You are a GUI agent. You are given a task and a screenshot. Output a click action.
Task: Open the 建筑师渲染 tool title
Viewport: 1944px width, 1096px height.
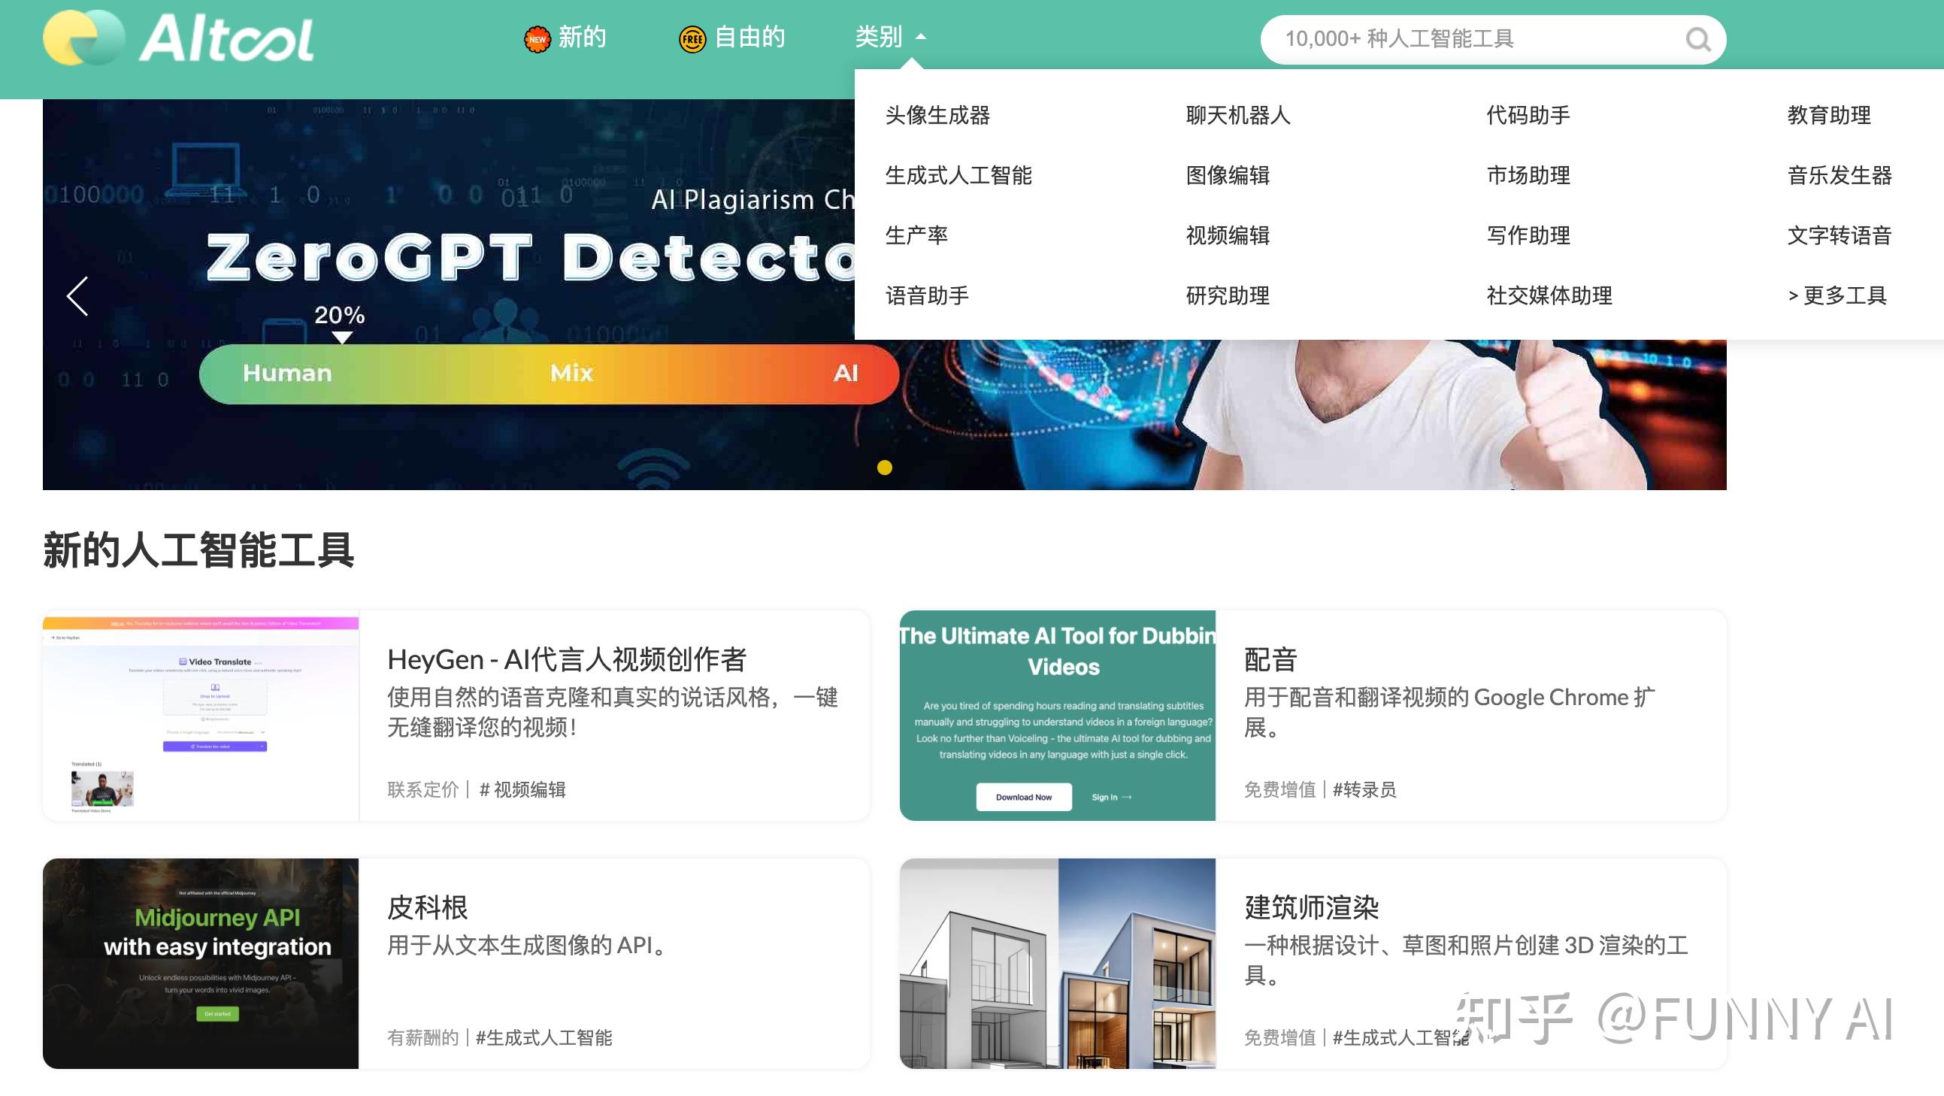(x=1312, y=907)
